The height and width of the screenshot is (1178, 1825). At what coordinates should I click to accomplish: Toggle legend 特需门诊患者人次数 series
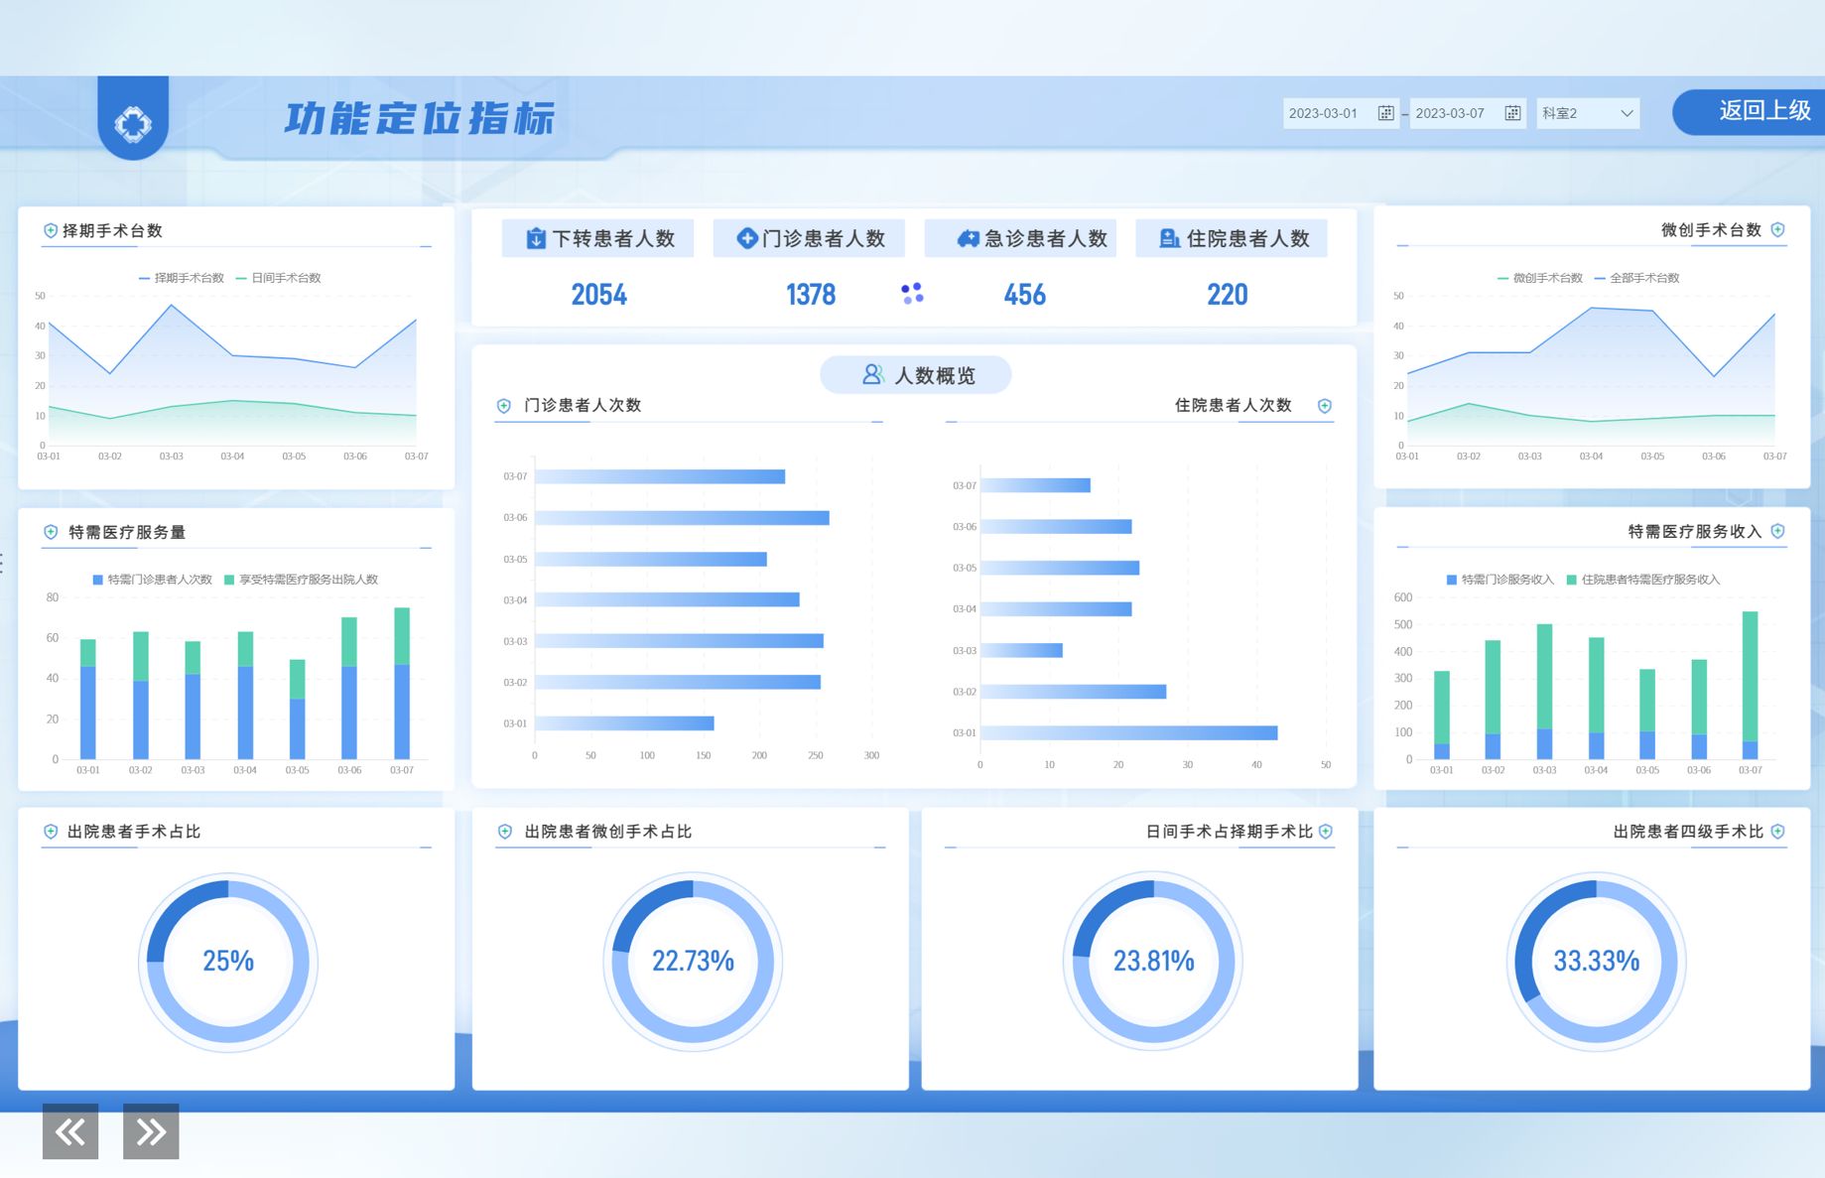click(x=153, y=580)
